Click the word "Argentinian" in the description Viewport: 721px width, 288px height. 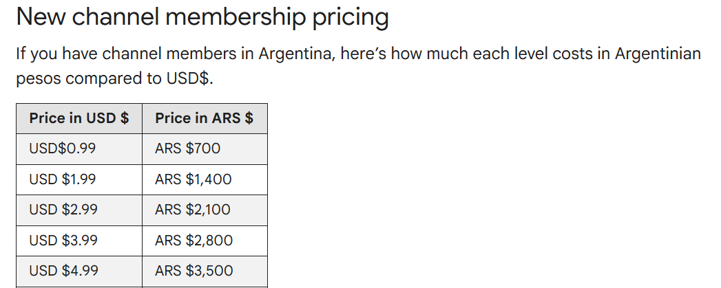coord(654,54)
